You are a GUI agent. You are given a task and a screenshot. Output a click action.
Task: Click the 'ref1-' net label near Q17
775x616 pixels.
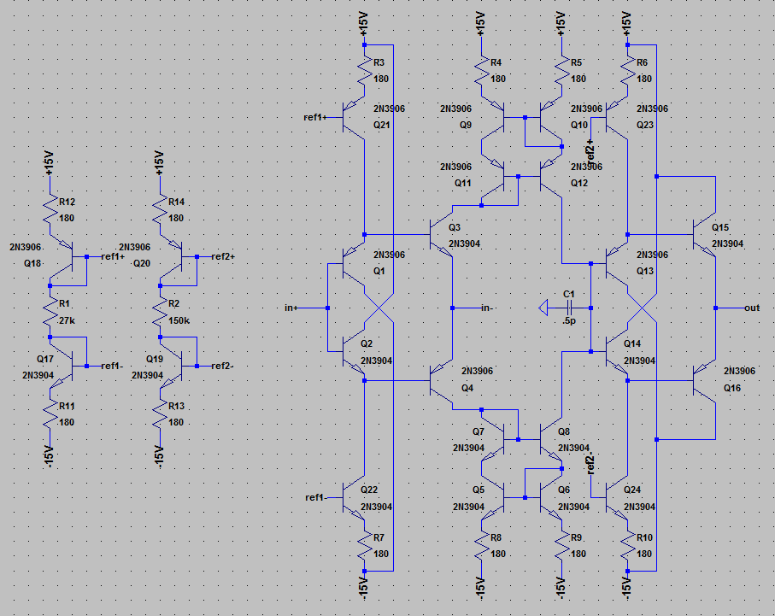(x=113, y=366)
